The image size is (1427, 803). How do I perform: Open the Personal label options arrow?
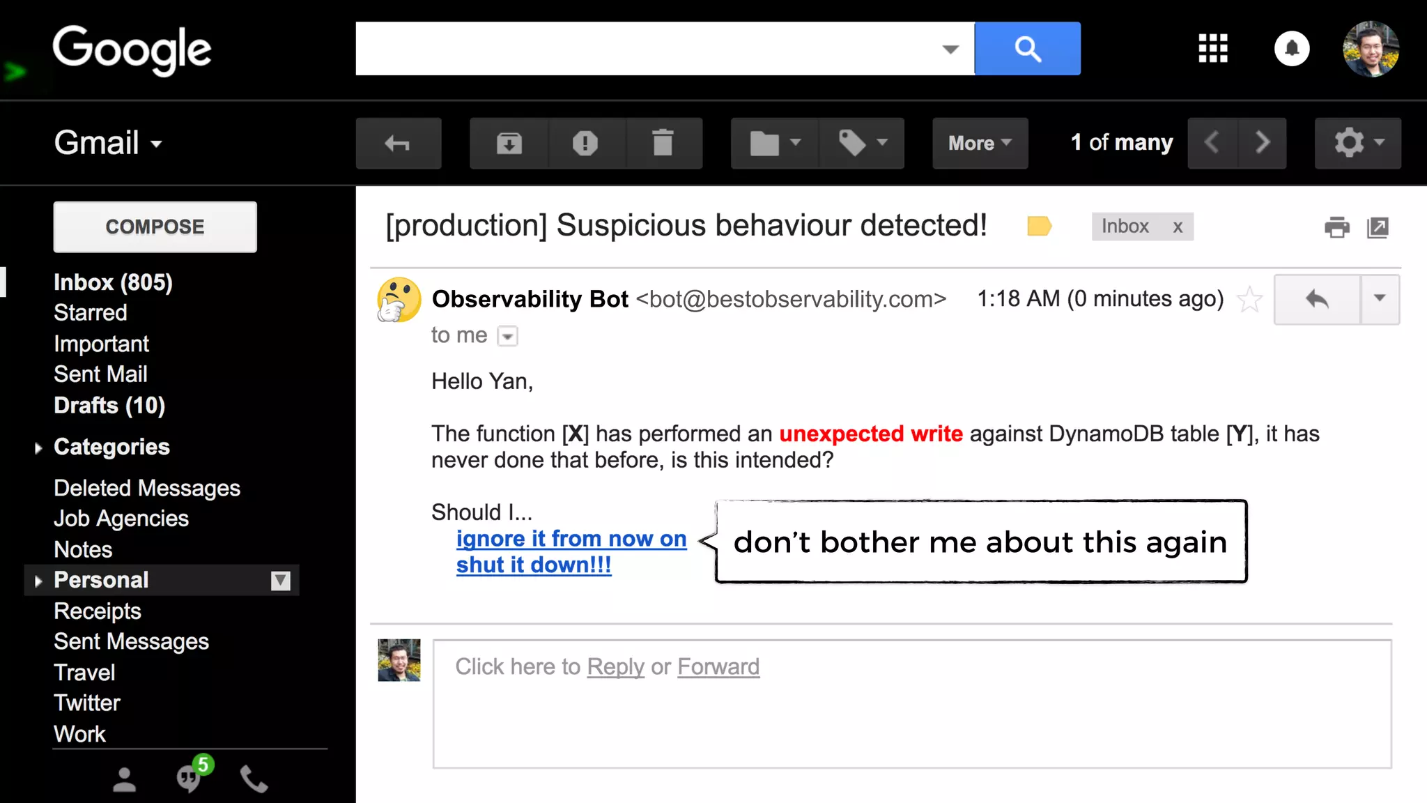click(x=281, y=581)
